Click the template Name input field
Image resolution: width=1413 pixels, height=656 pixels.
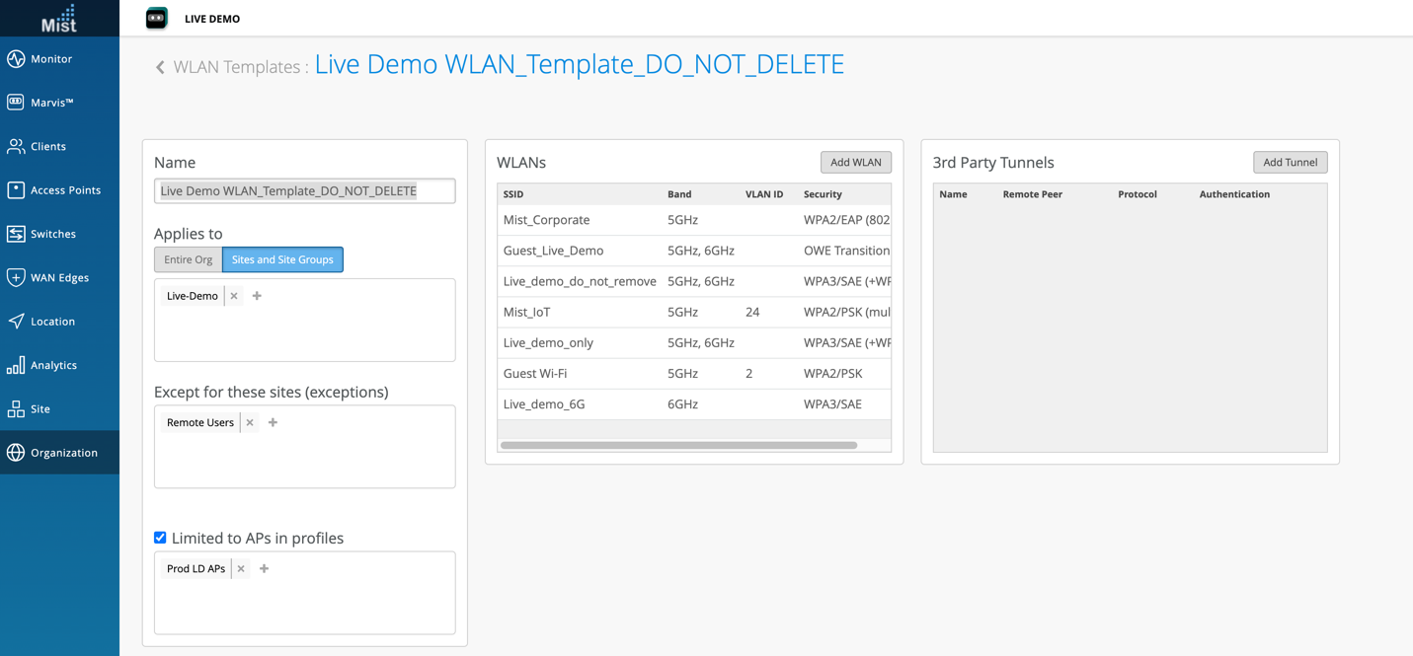(x=304, y=190)
